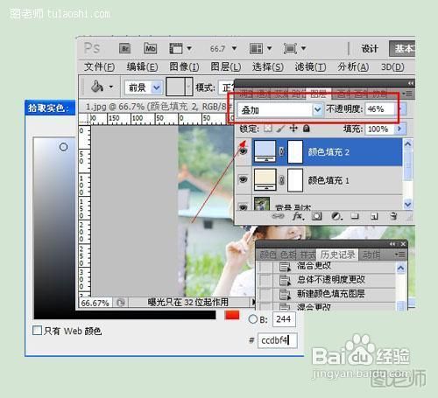Screen dimensions: 438x398
Task: Open the 前景 fill source dropdown
Action: 157,87
